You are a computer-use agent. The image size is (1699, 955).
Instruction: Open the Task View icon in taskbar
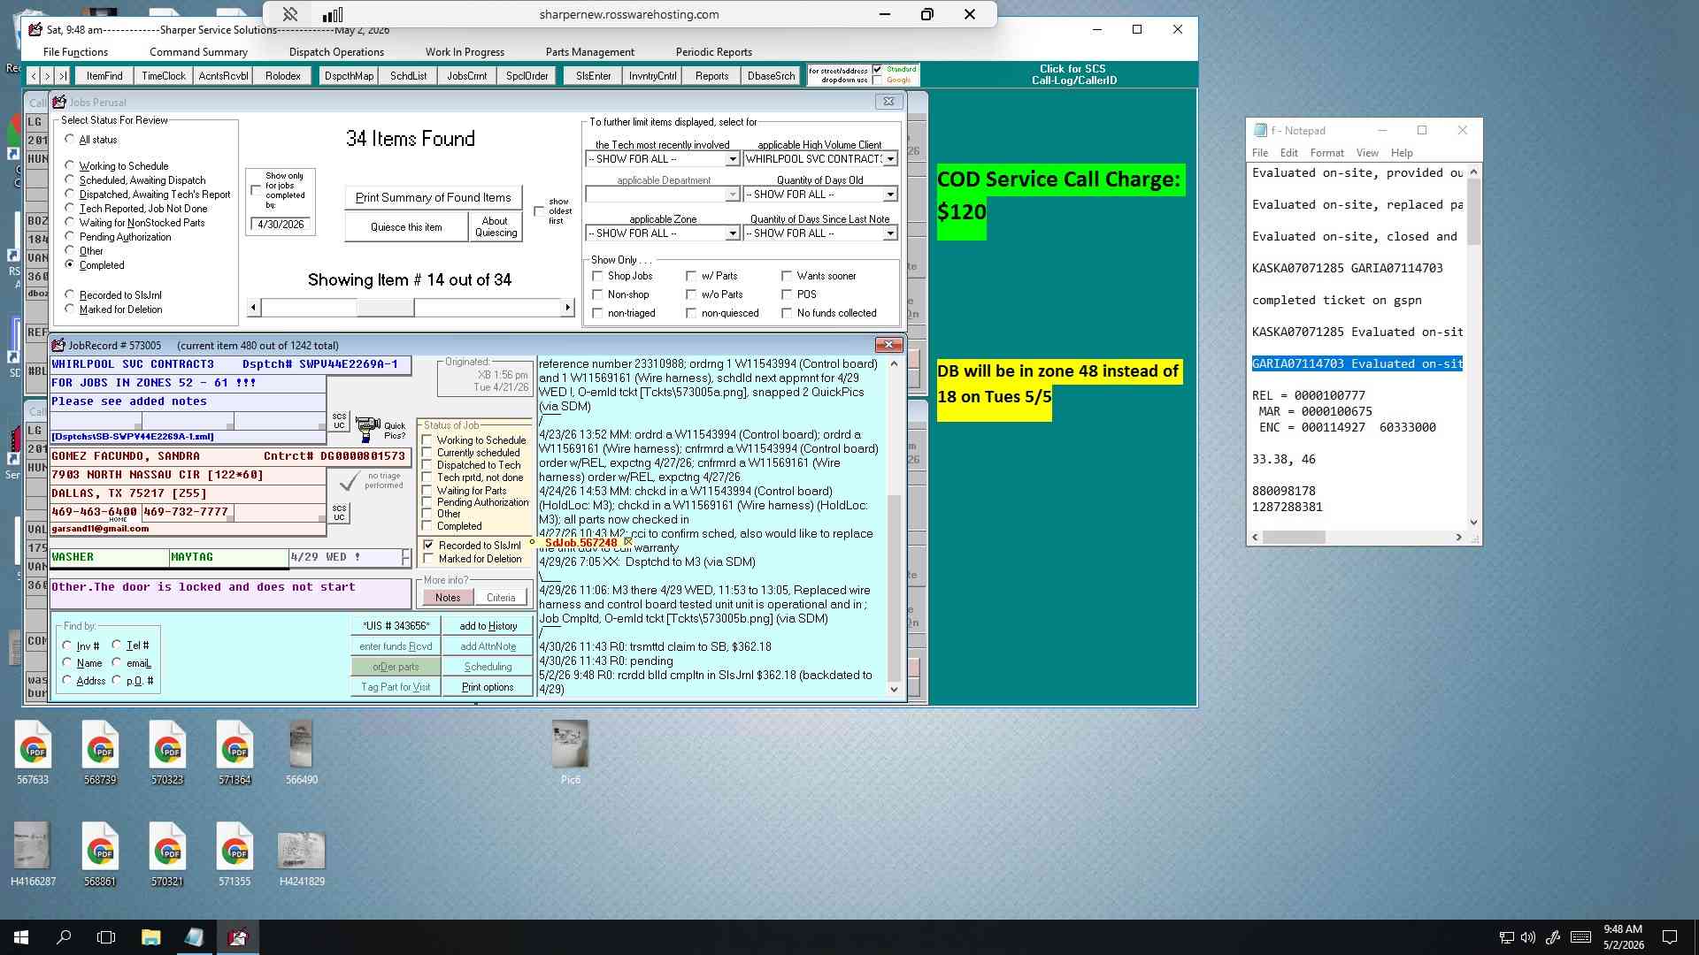click(x=106, y=937)
